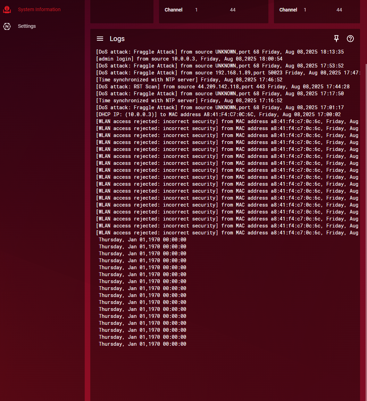Click the RST Scan attack log line

tap(223, 87)
